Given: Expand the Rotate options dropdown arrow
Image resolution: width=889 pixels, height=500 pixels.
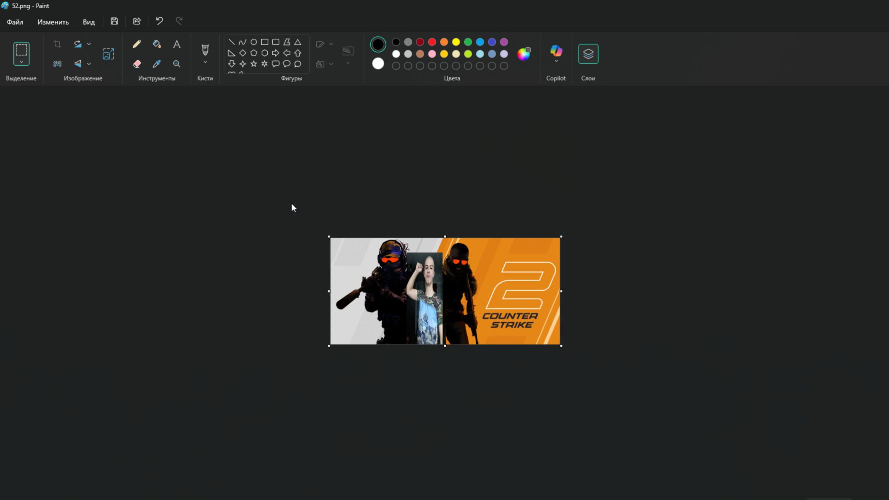Looking at the screenshot, I should pos(89,44).
